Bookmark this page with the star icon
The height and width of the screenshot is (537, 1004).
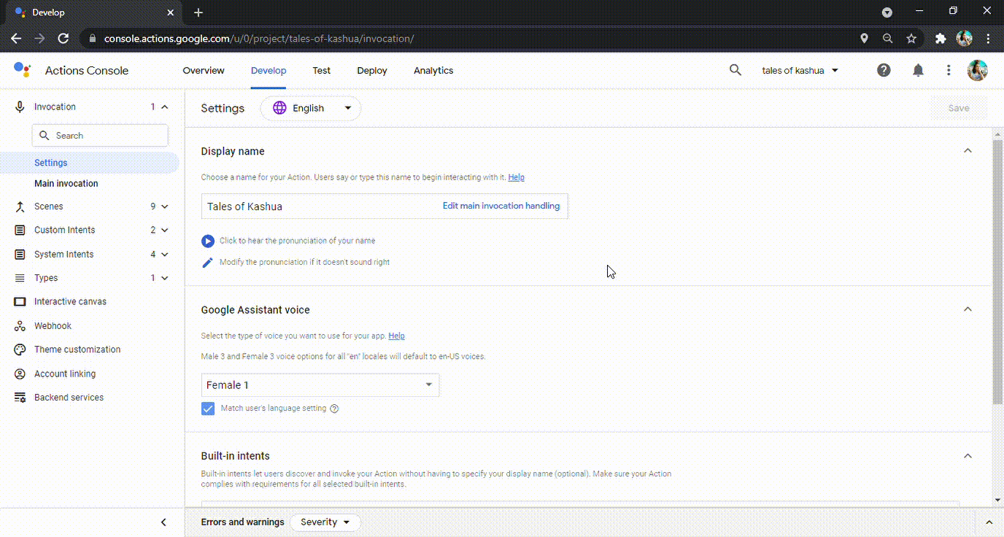point(911,38)
